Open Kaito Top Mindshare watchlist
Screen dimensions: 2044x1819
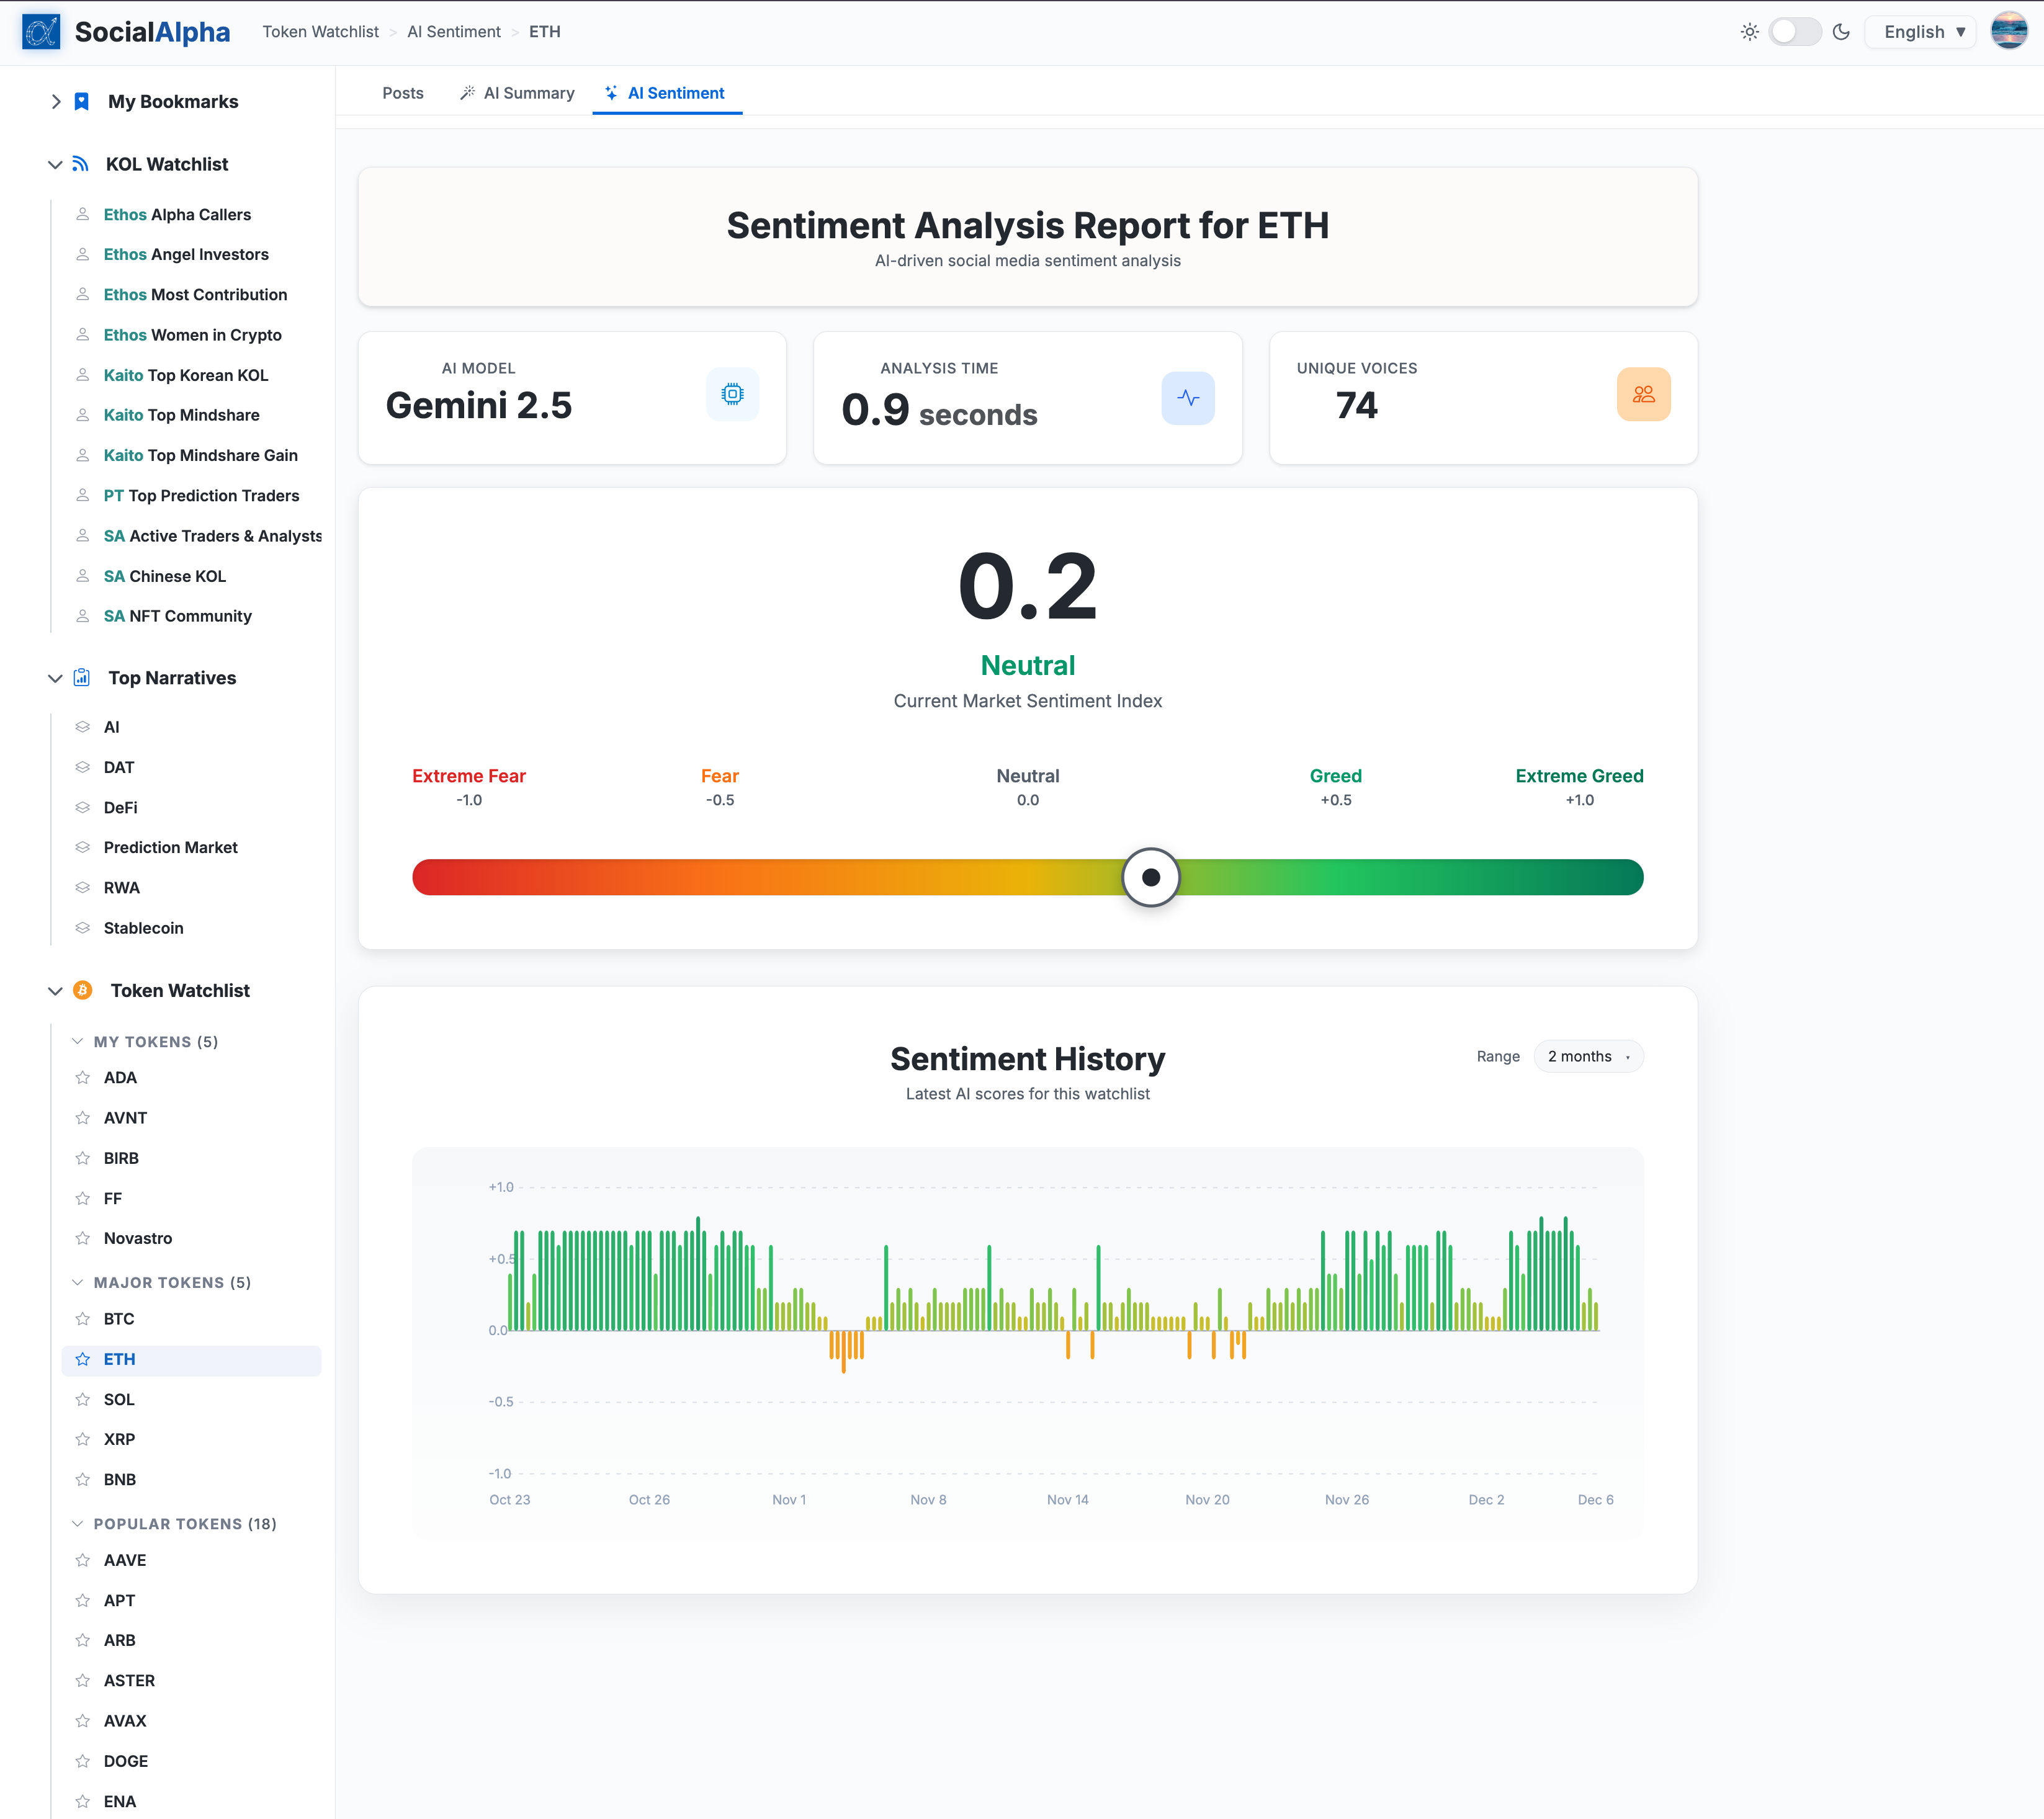[x=181, y=415]
